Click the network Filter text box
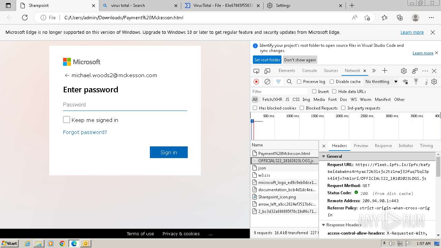The width and height of the screenshot is (441, 248). point(279,92)
